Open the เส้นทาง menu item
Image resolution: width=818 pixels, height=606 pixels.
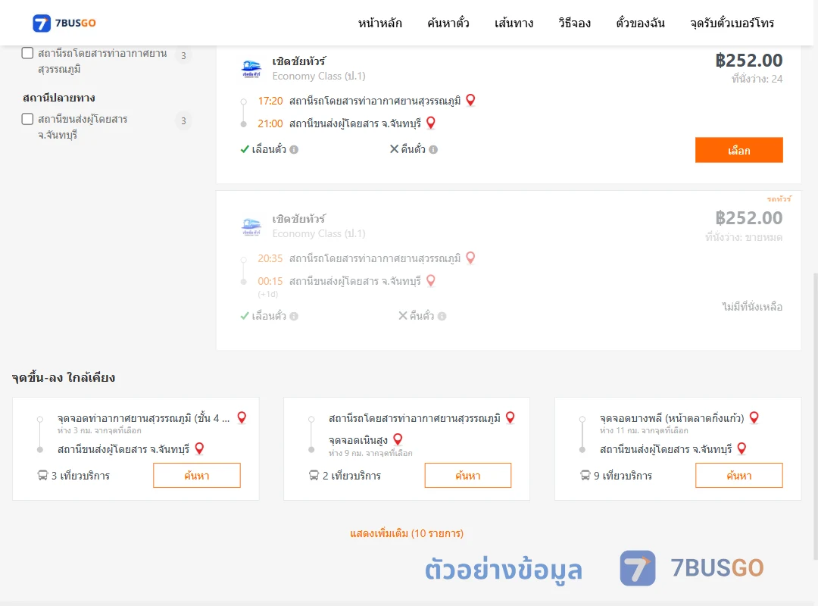(x=514, y=23)
